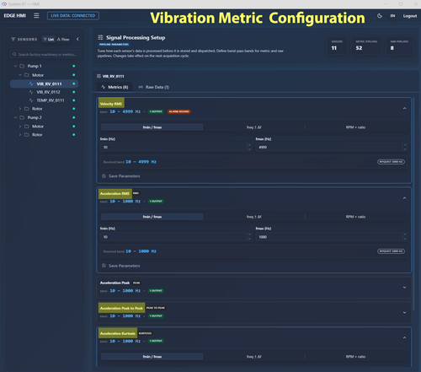The width and height of the screenshot is (421, 372).
Task: Collapse the Motor node chevron under Pump 1
Action: point(20,75)
